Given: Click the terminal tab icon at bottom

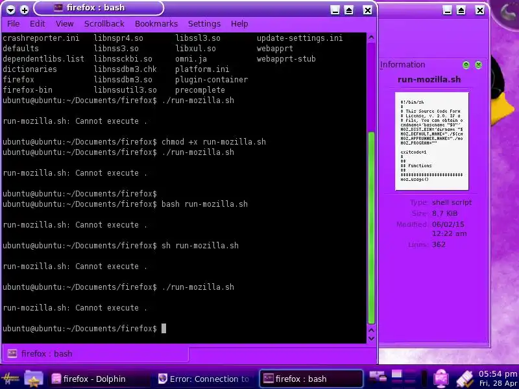Looking at the screenshot, I should [x=12, y=353].
